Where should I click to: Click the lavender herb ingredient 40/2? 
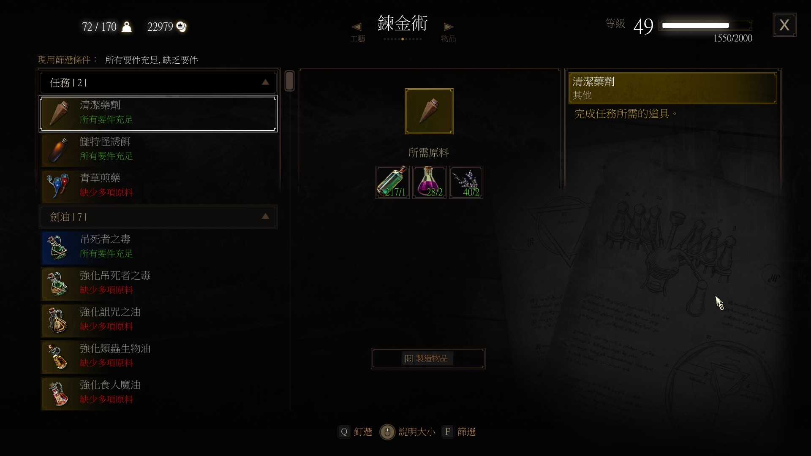coord(466,182)
